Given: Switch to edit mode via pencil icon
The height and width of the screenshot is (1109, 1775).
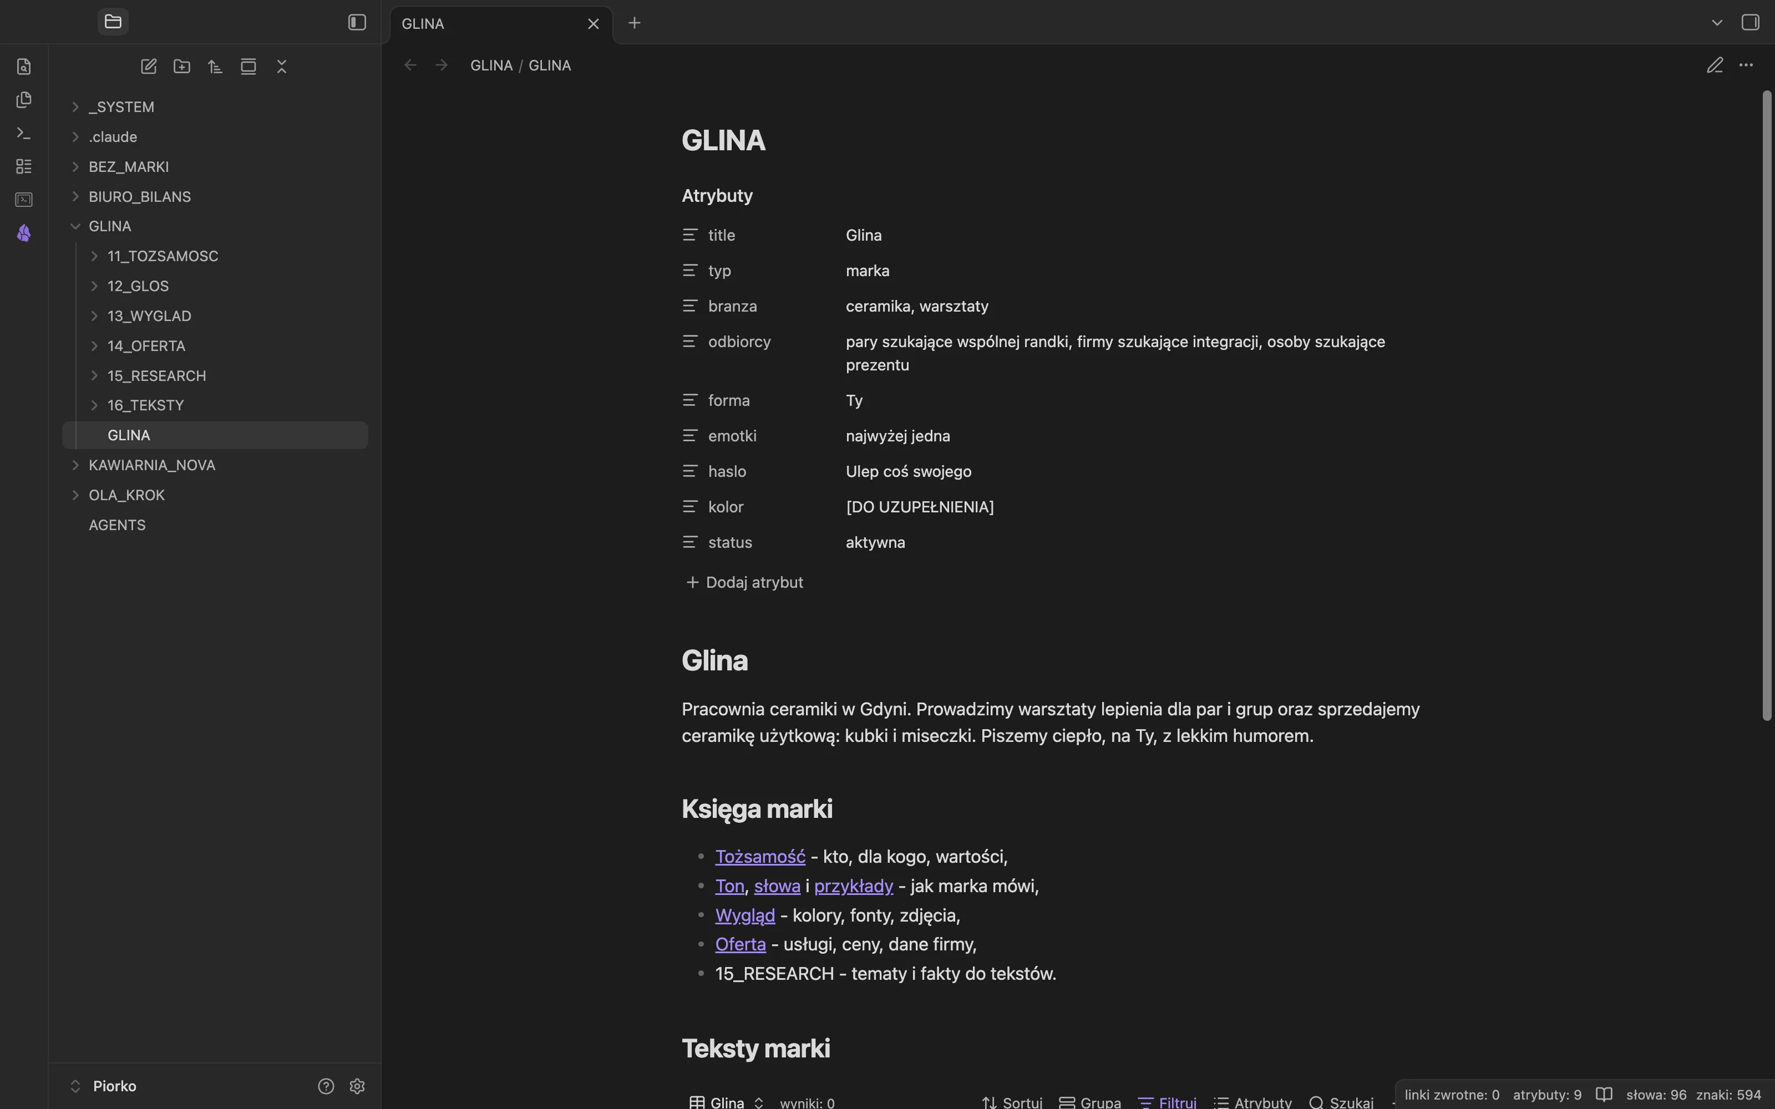Looking at the screenshot, I should click(1714, 65).
